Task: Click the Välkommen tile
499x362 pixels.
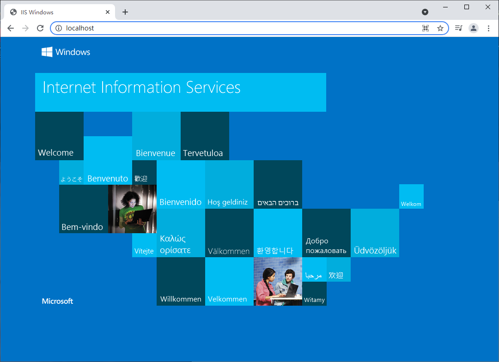Action: coord(230,233)
